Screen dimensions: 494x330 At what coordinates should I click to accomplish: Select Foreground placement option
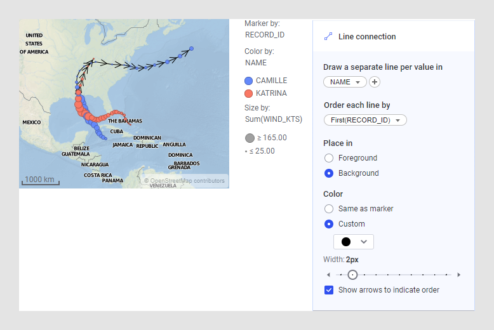click(x=329, y=158)
